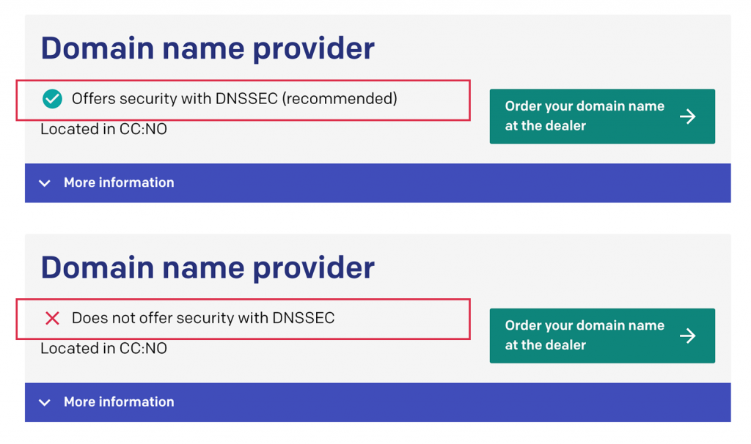Select the 'Offers security with DNSSEC (recommended)' text
Screen dimensions: 751x444
(234, 99)
